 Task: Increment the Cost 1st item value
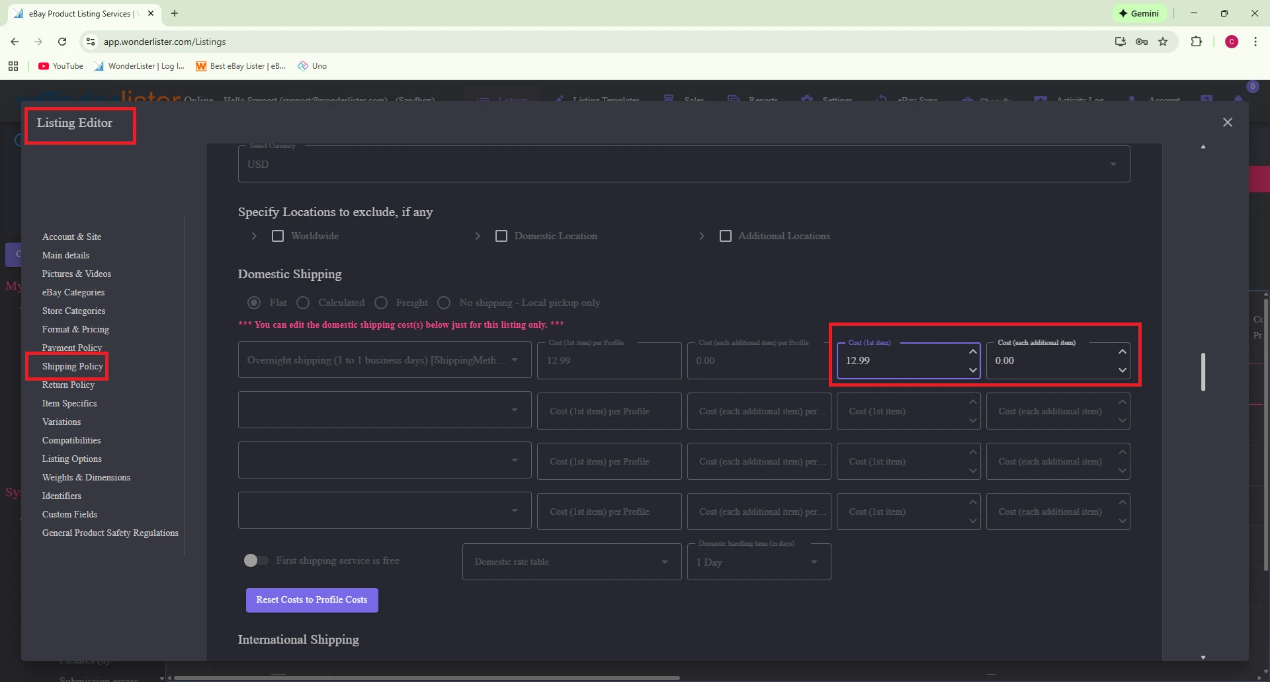pos(972,352)
